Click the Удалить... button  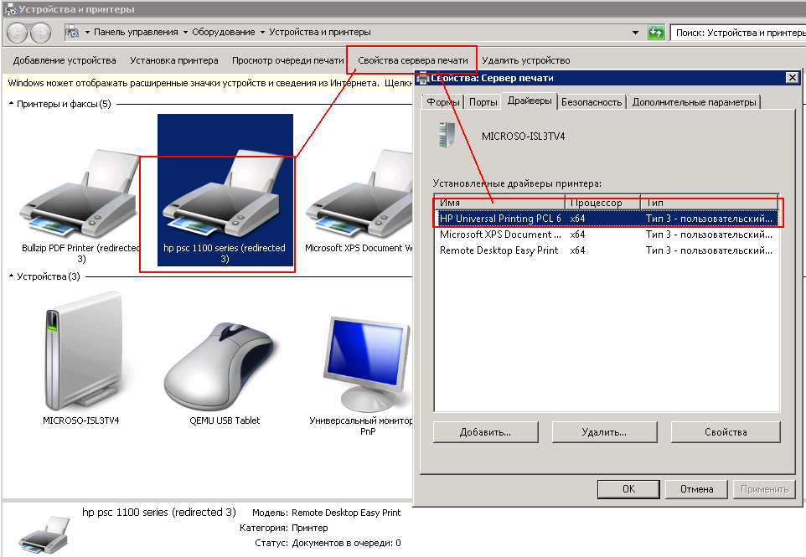point(605,432)
